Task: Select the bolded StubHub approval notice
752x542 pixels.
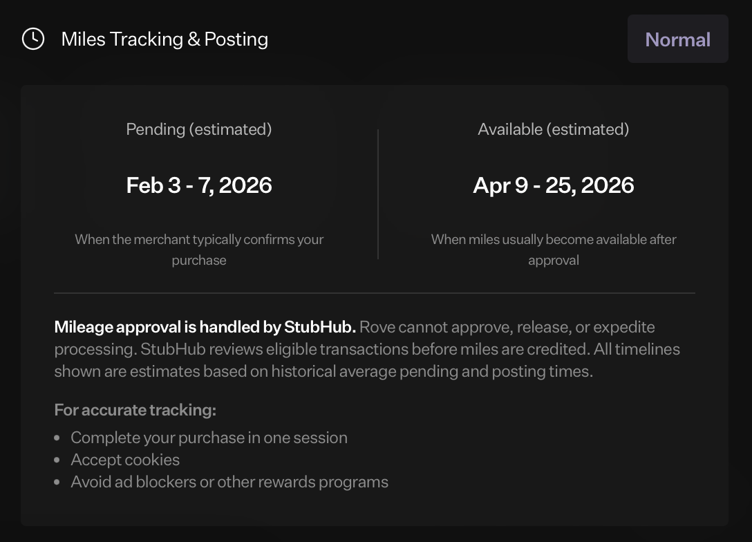Action: point(205,326)
